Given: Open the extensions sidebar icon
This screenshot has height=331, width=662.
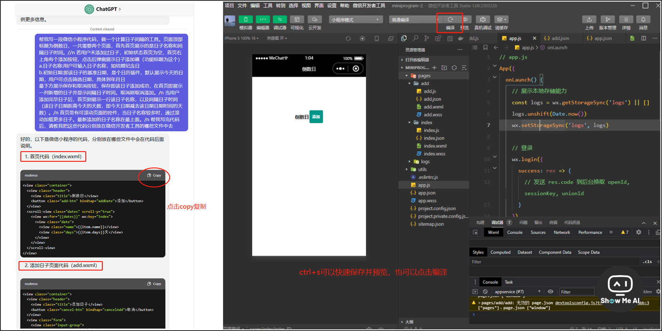Looking at the screenshot, I should [x=438, y=38].
